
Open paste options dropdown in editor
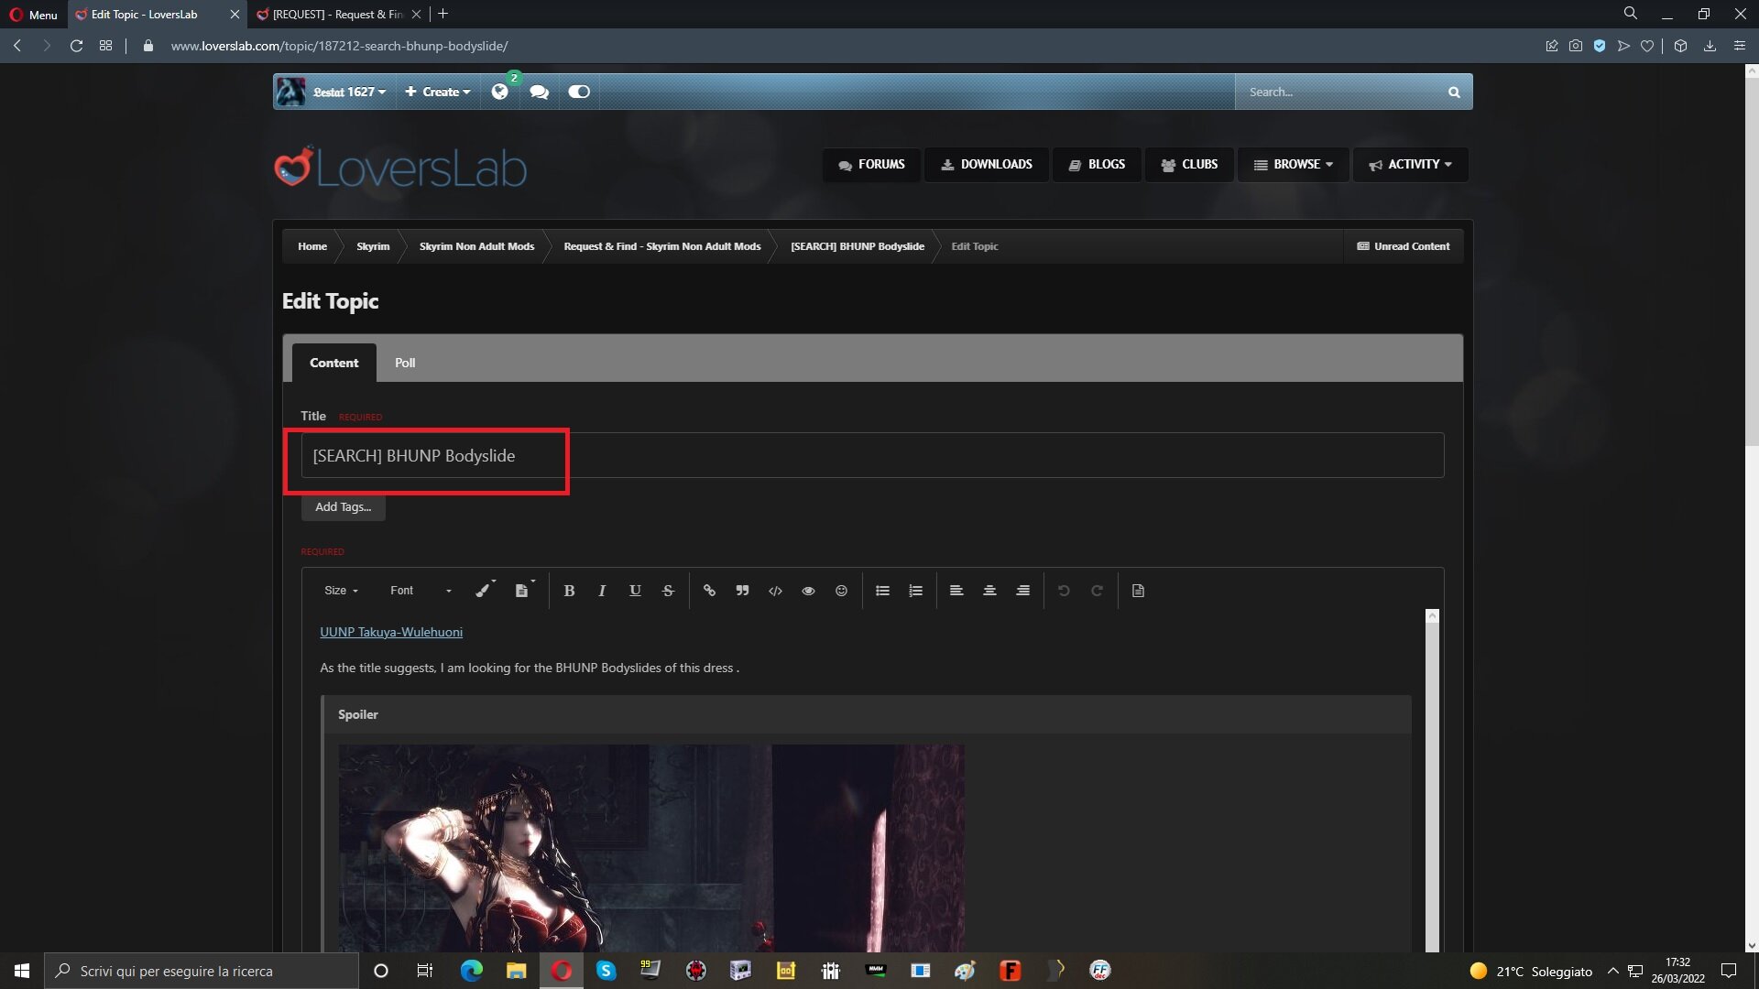[x=524, y=591]
